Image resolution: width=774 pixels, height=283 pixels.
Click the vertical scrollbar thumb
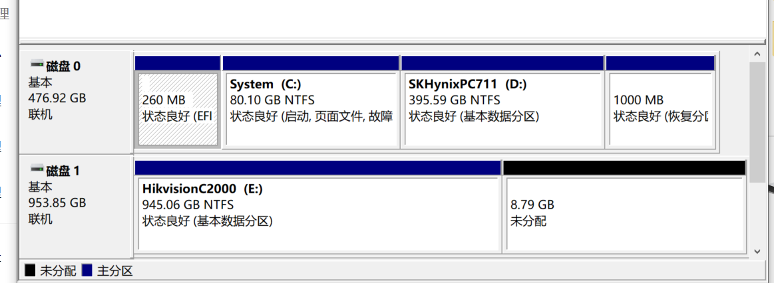click(758, 122)
